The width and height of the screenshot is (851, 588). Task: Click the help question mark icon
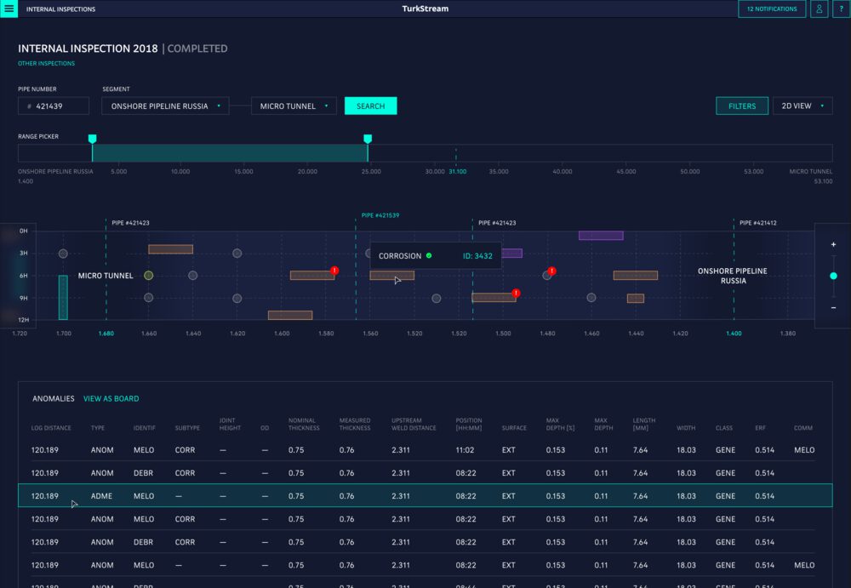[x=841, y=9]
